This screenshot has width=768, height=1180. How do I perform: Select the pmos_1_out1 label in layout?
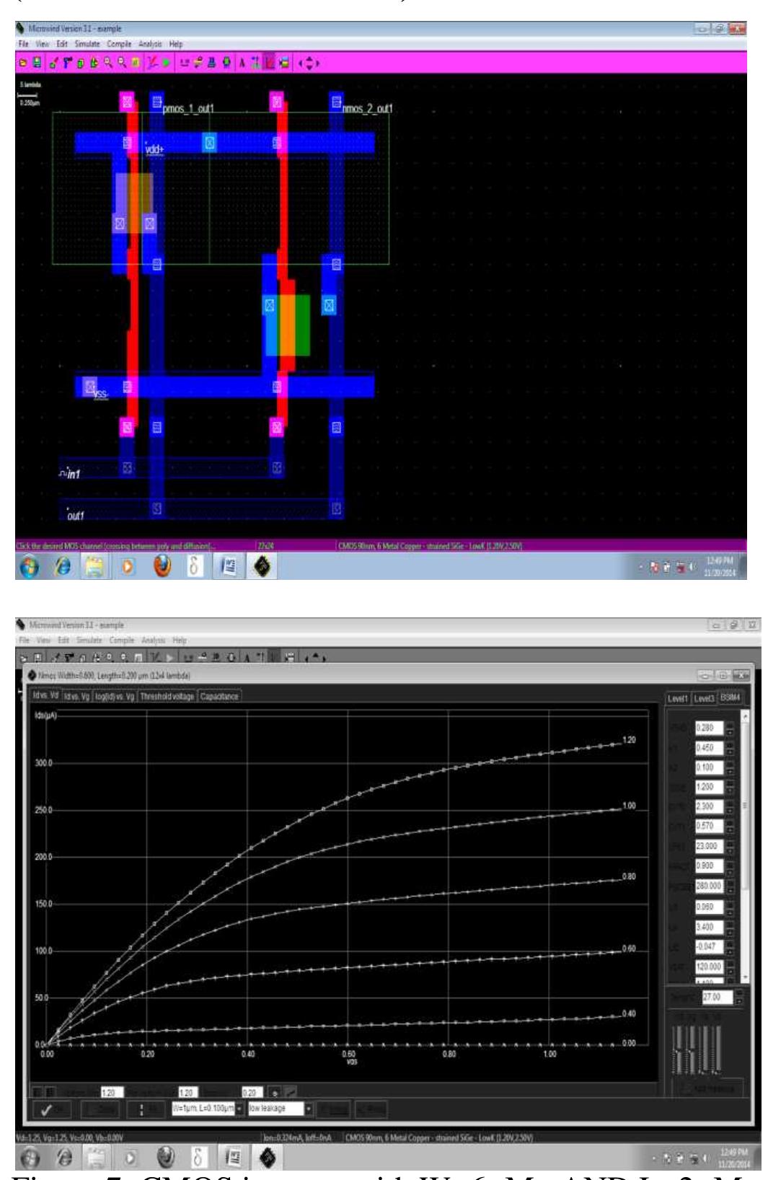click(189, 110)
